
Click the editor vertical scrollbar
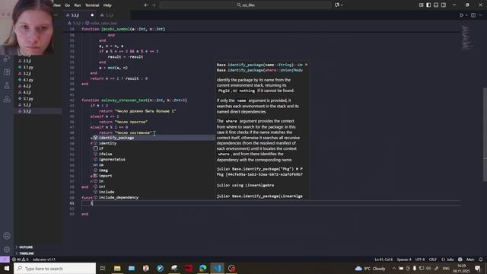(485, 135)
